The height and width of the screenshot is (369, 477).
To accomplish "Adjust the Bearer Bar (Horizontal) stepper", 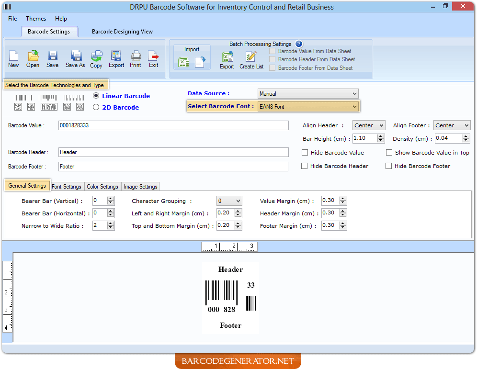I will 111,213.
